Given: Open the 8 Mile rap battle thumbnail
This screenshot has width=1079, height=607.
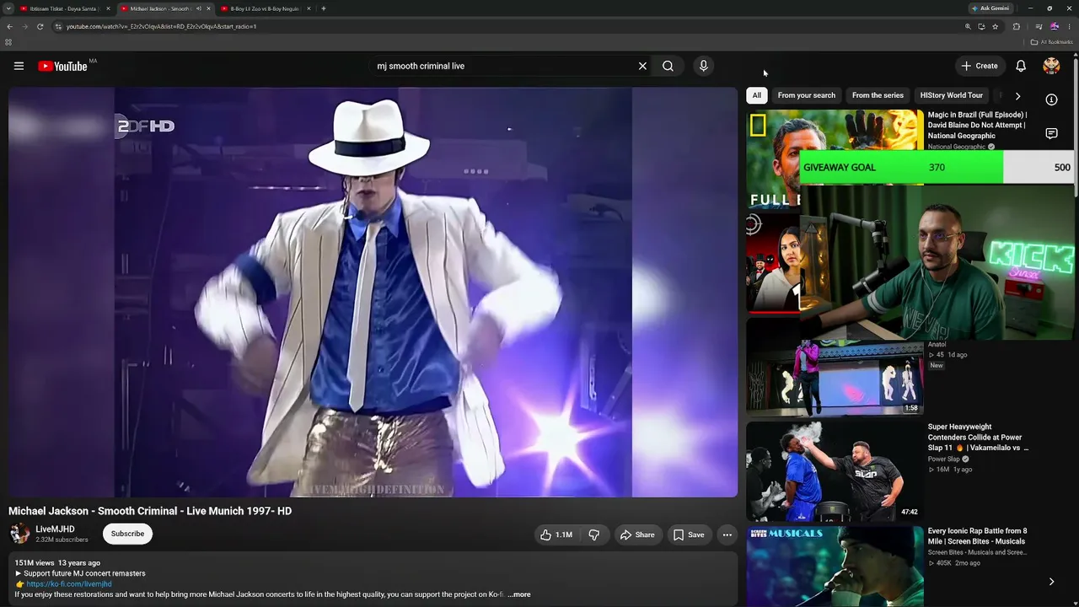Looking at the screenshot, I should coord(835,567).
